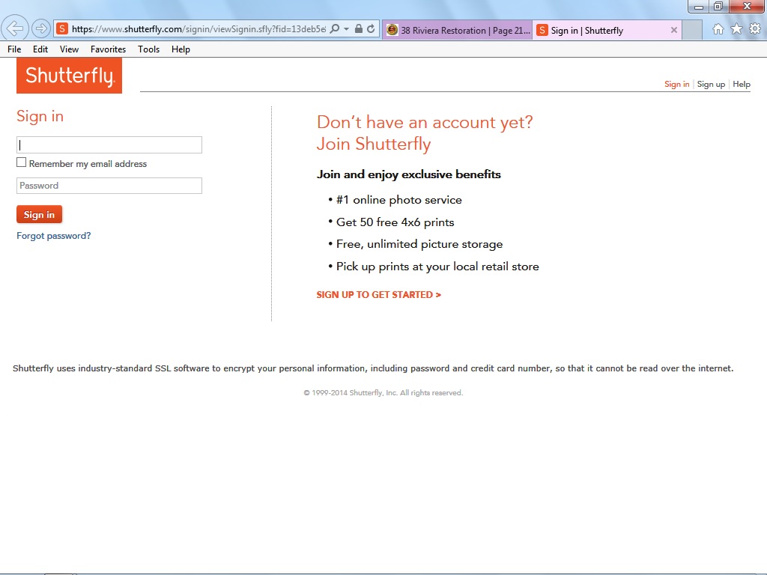Open Favorites with the star icon
The height and width of the screenshot is (575, 767).
737,29
